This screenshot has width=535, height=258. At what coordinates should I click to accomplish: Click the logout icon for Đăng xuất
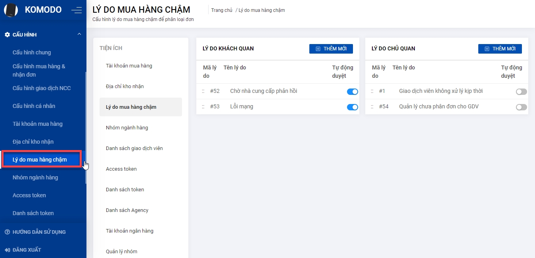click(x=7, y=250)
